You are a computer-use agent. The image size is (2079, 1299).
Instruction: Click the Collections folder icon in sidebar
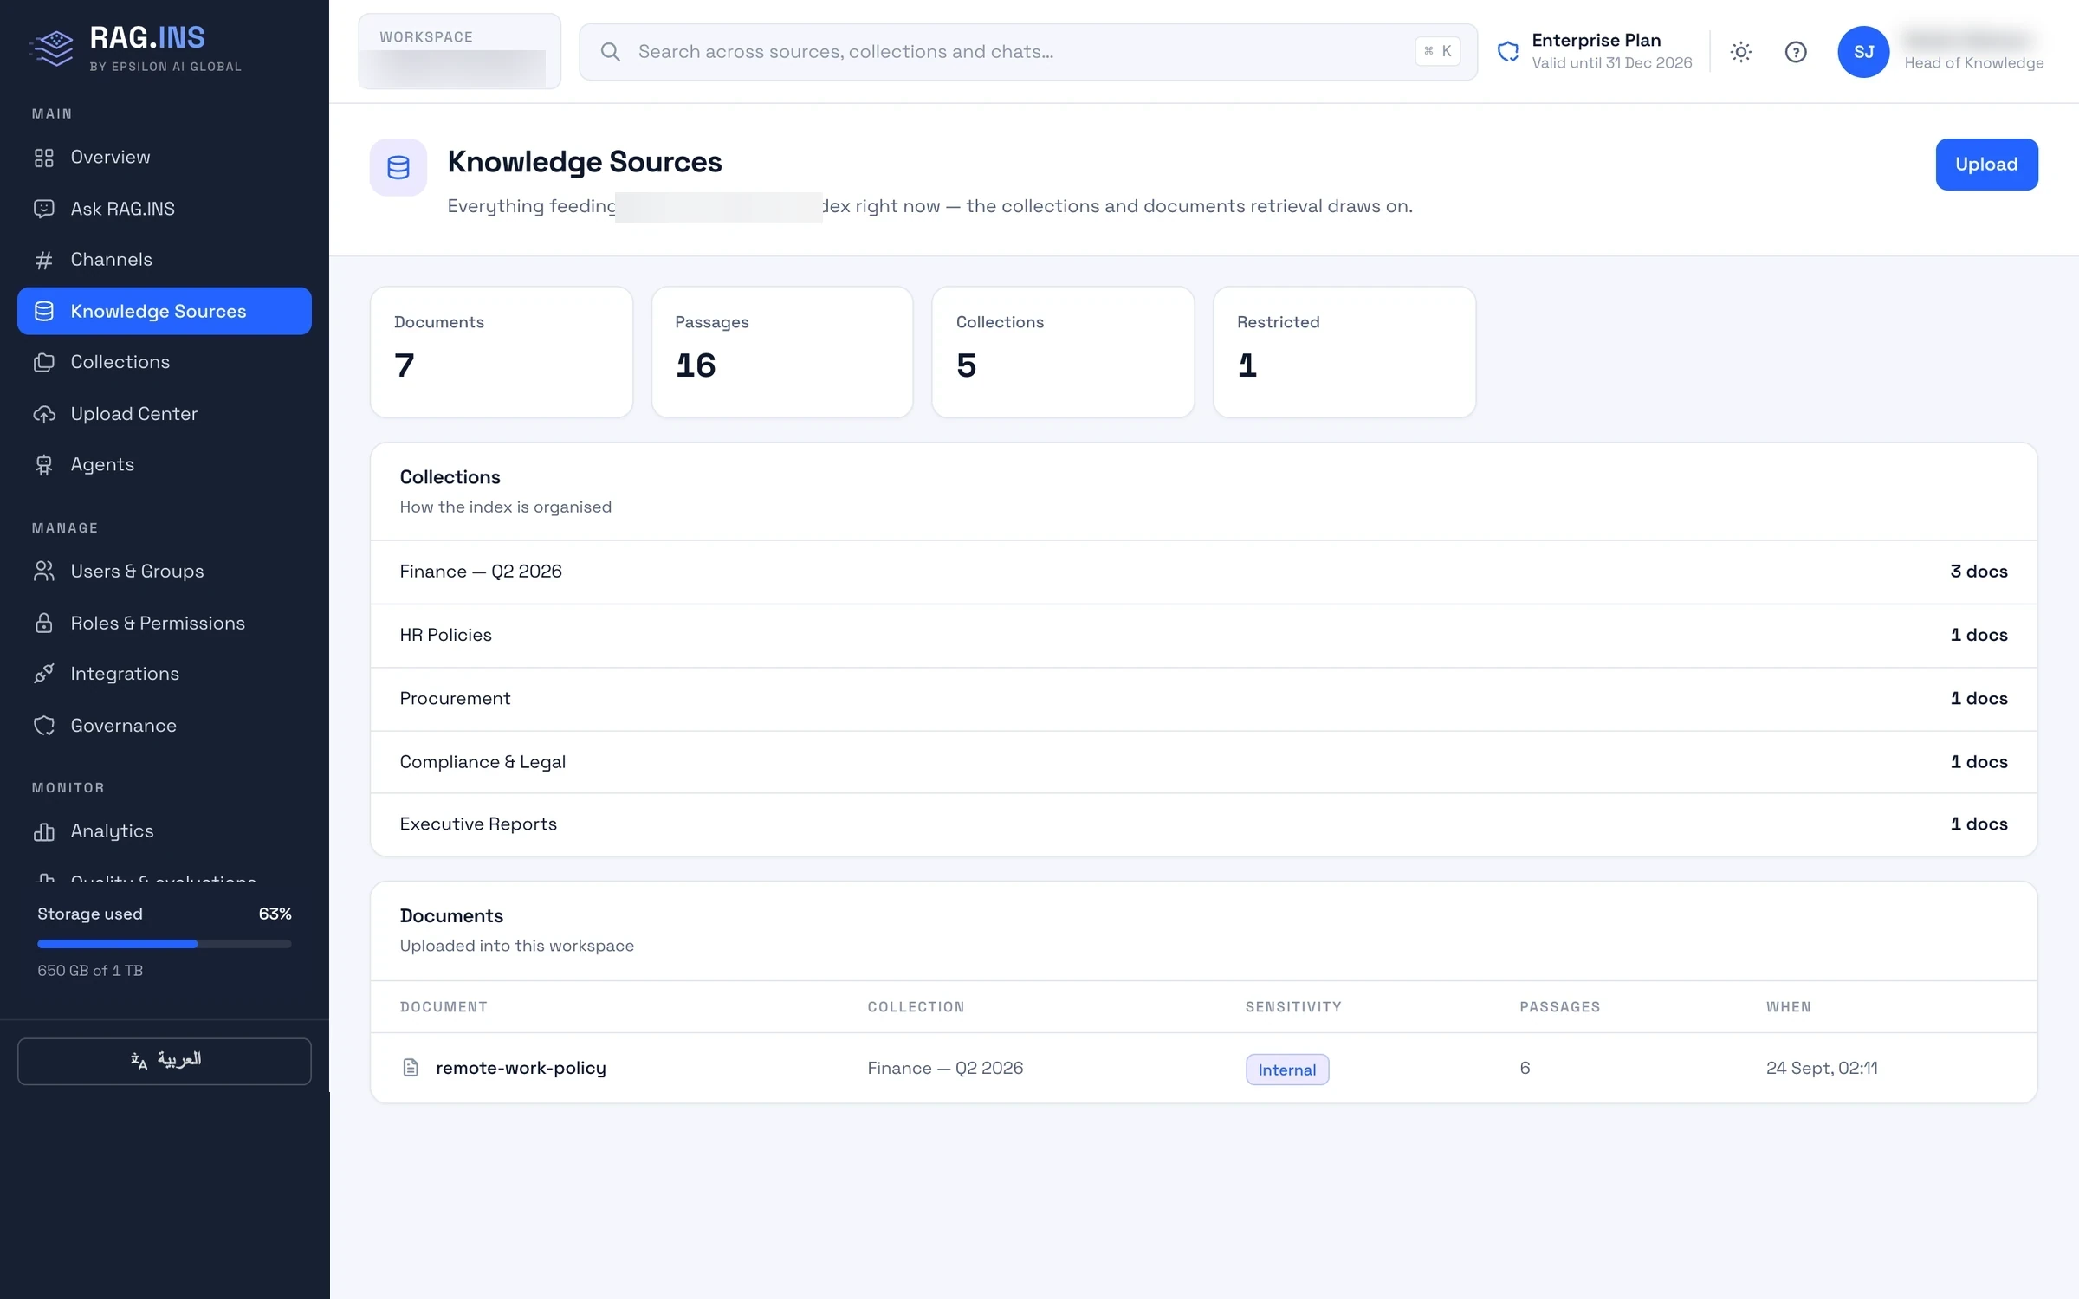point(44,362)
